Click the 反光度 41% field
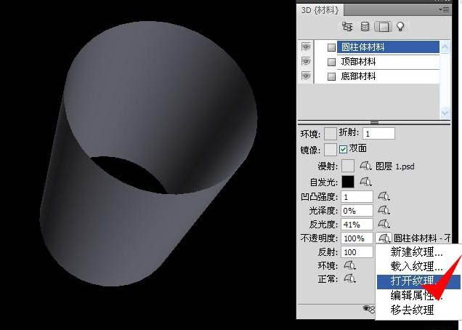This screenshot has width=462, height=330. (357, 225)
